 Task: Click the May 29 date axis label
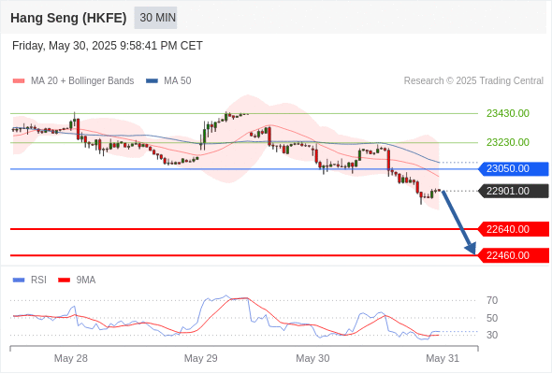click(x=200, y=358)
